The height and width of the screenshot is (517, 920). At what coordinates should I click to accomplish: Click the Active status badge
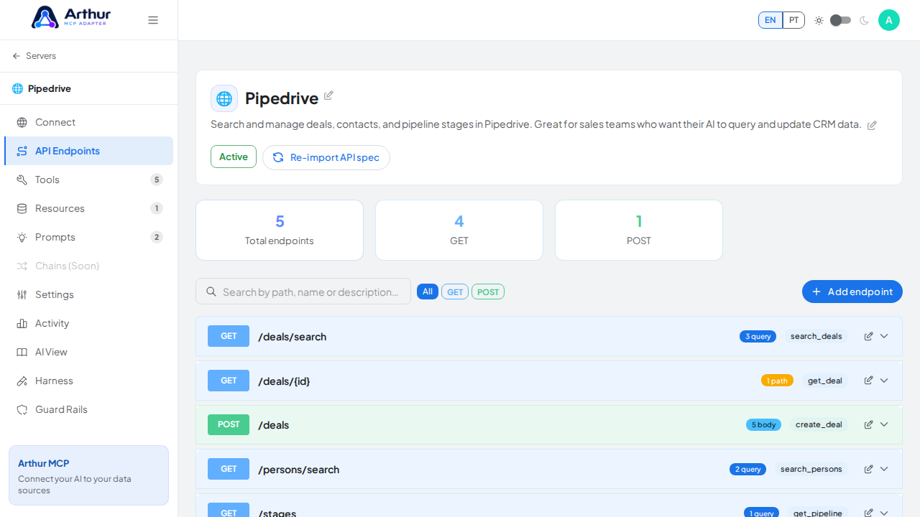coord(234,157)
